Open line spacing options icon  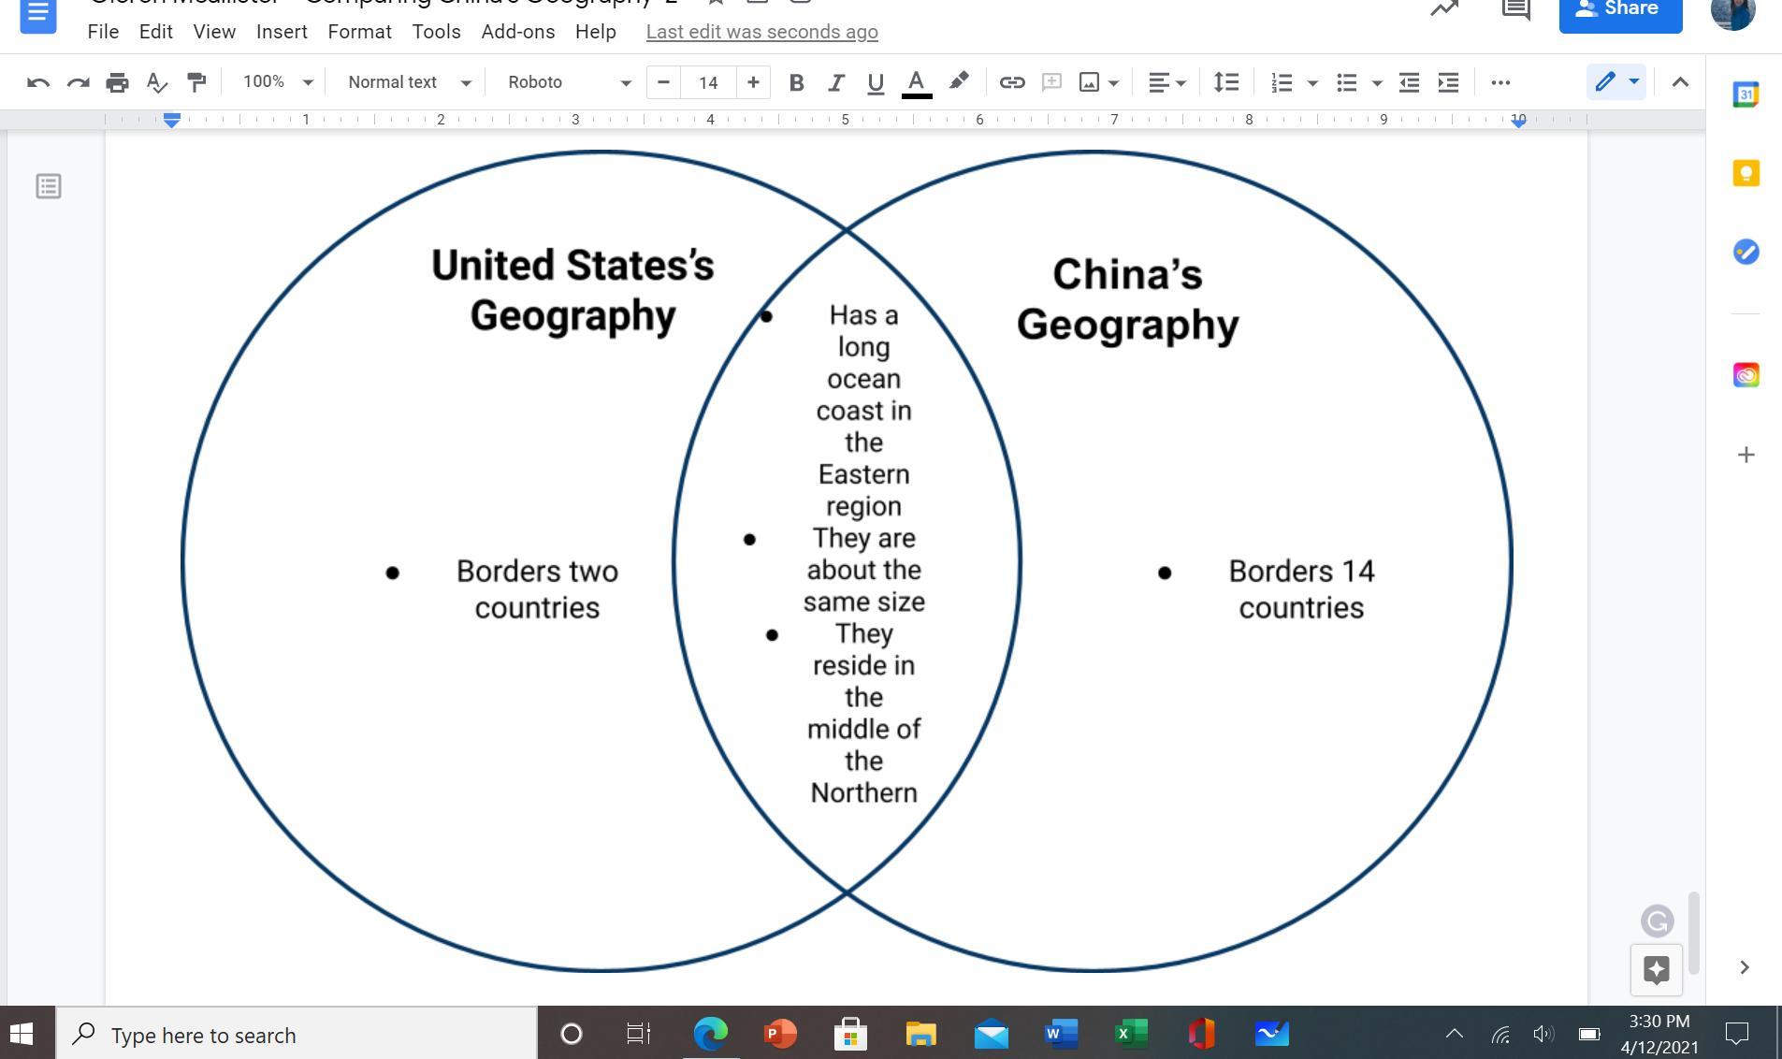(1226, 82)
